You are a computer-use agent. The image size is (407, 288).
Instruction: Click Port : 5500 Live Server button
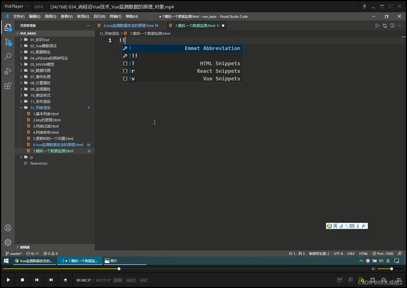pos(383,253)
